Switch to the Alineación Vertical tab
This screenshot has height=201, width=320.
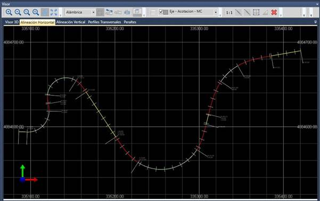point(71,22)
